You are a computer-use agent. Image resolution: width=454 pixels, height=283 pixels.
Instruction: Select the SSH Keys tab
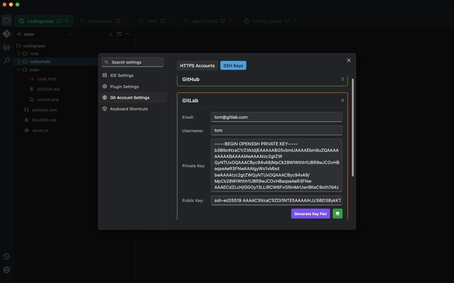(233, 66)
